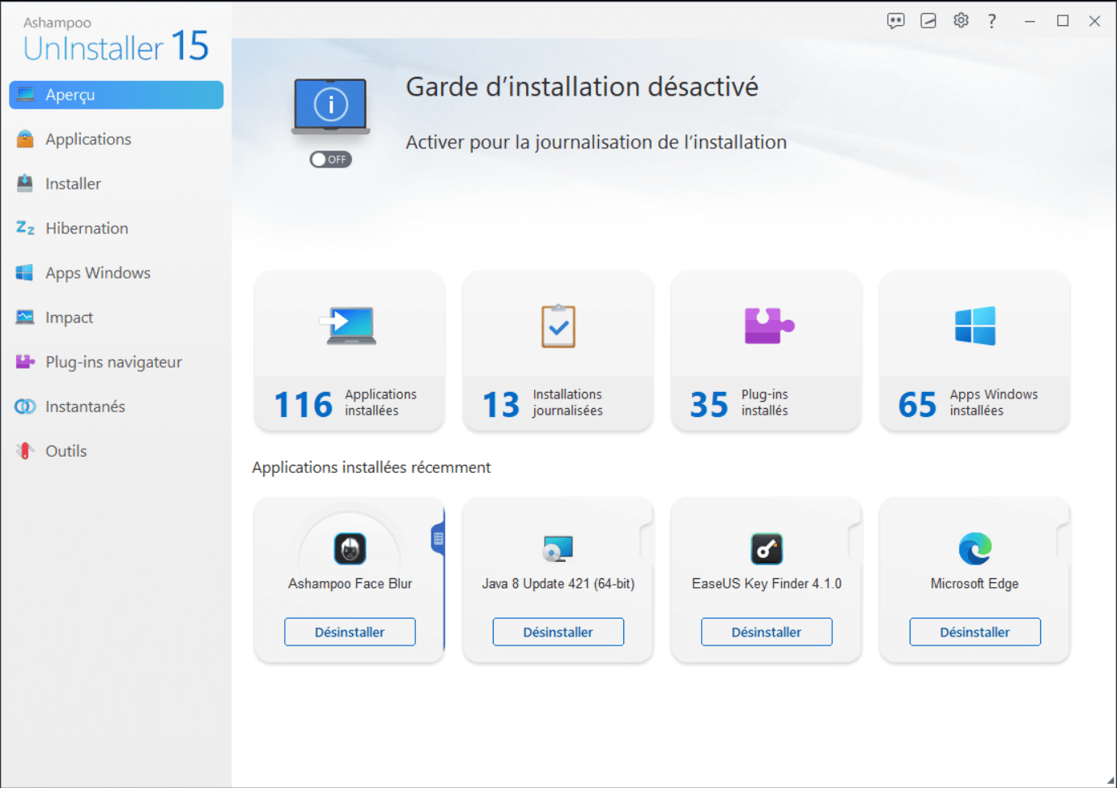Open the 13 Installations journalisées card
The image size is (1117, 788).
(558, 351)
